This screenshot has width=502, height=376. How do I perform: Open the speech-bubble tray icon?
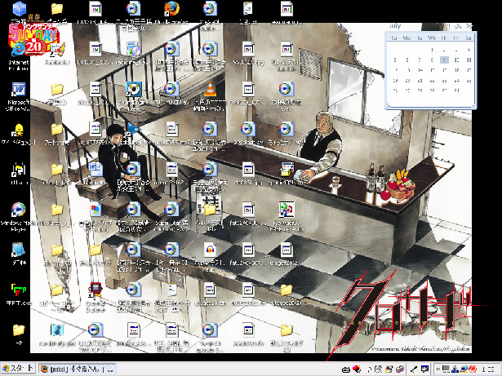(424, 369)
